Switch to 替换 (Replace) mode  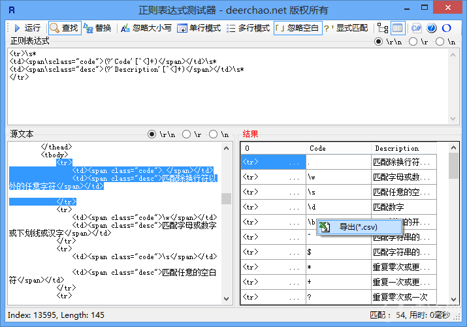click(x=97, y=28)
